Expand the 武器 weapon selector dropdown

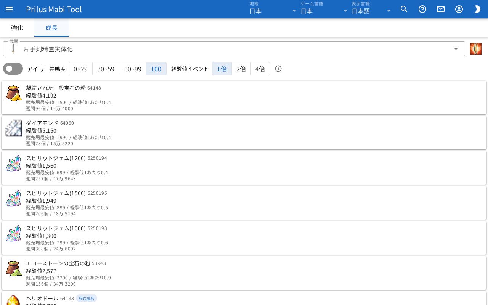coord(234,49)
